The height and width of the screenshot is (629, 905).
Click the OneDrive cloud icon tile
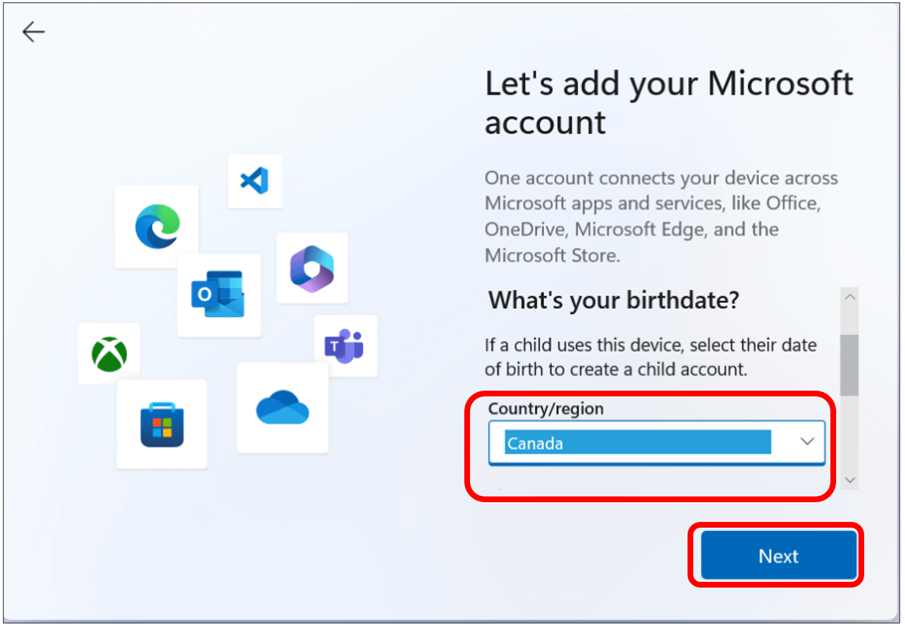[x=283, y=408]
